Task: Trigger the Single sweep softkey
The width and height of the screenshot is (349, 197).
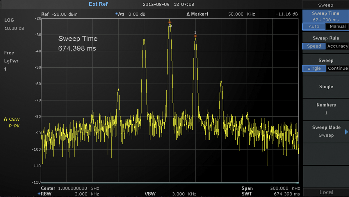Action: pos(326,87)
